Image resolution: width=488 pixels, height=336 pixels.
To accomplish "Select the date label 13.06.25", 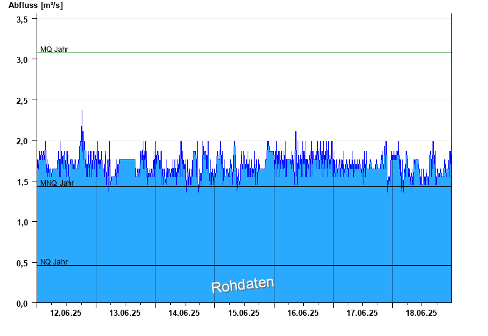I will tap(125, 313).
